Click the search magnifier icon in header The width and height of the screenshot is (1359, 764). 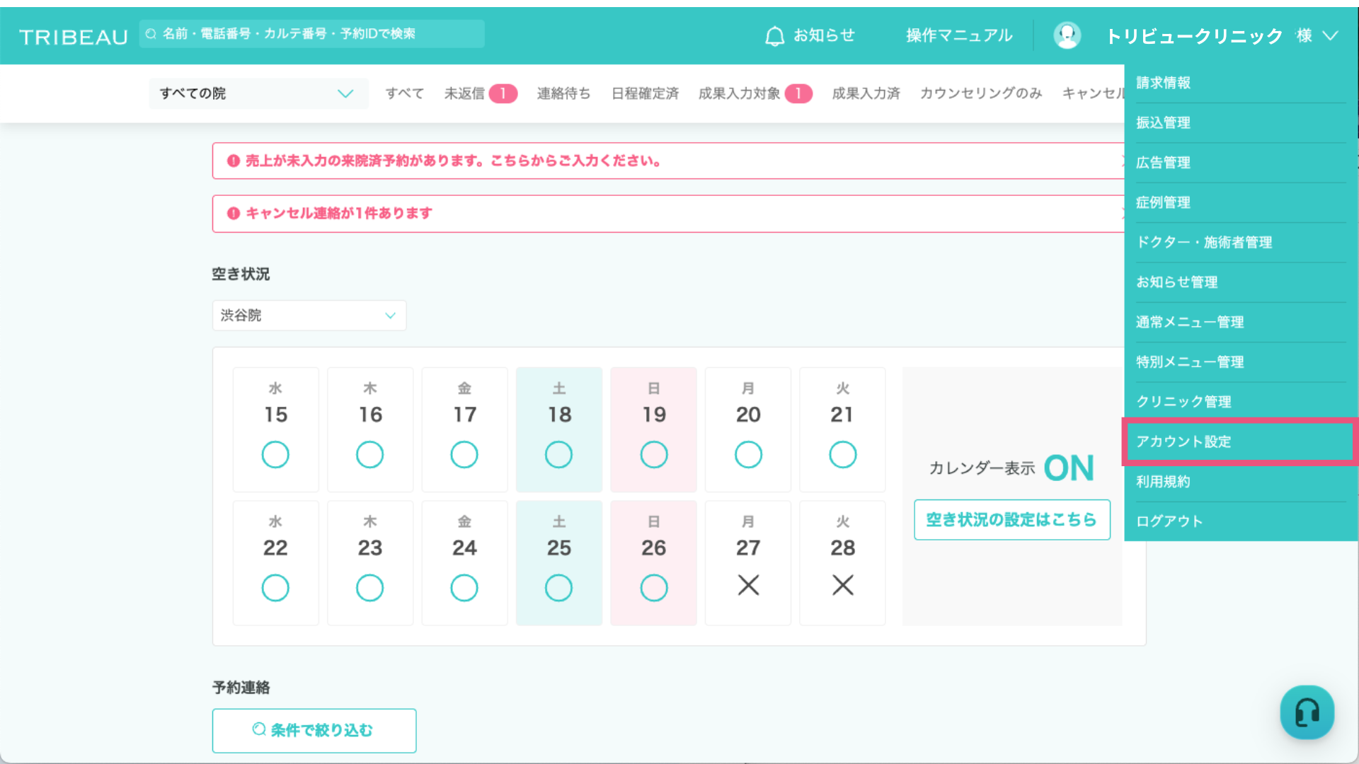(x=151, y=34)
